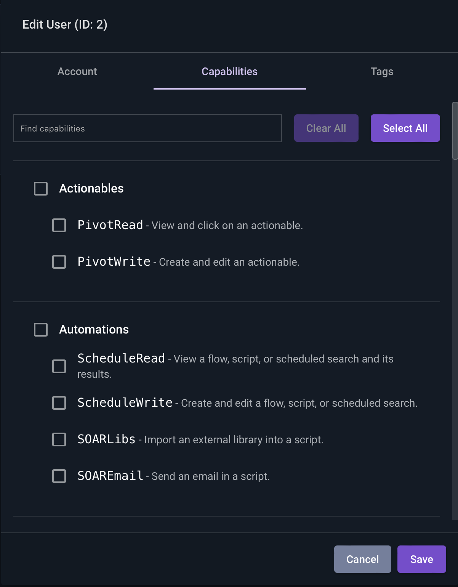Tick the ScheduleRead capability checkbox
458x587 pixels.
click(59, 366)
